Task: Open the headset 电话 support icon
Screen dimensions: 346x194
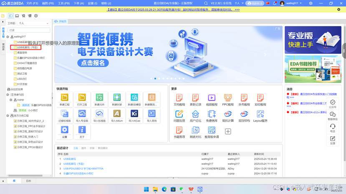Action: coord(333,128)
